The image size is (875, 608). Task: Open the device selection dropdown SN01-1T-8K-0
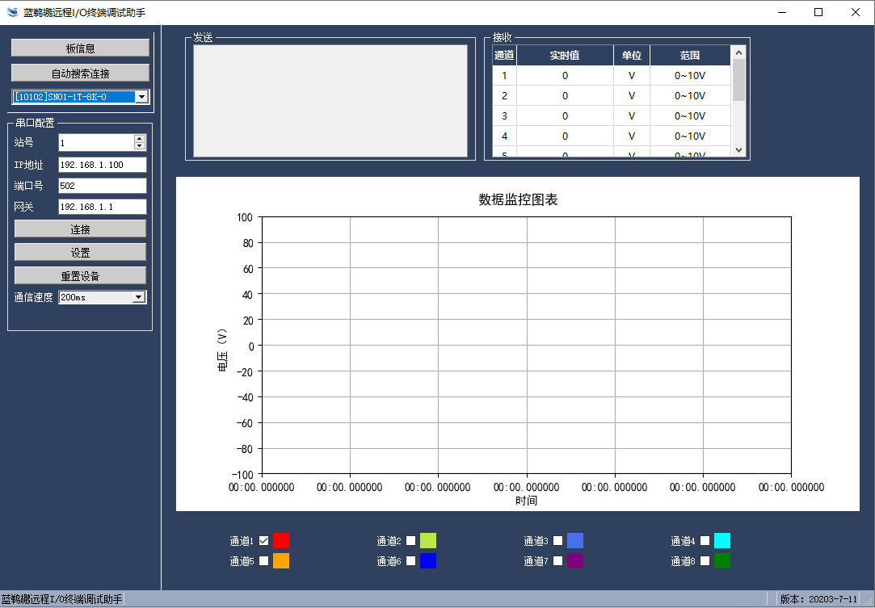141,97
